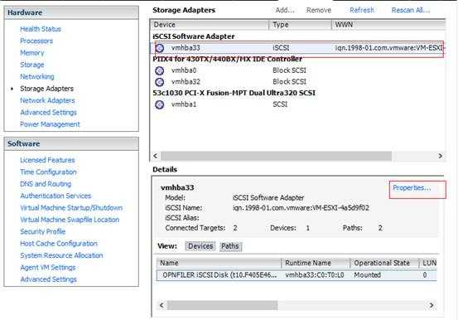Open Authentication Services
The image size is (458, 320).
(55, 196)
